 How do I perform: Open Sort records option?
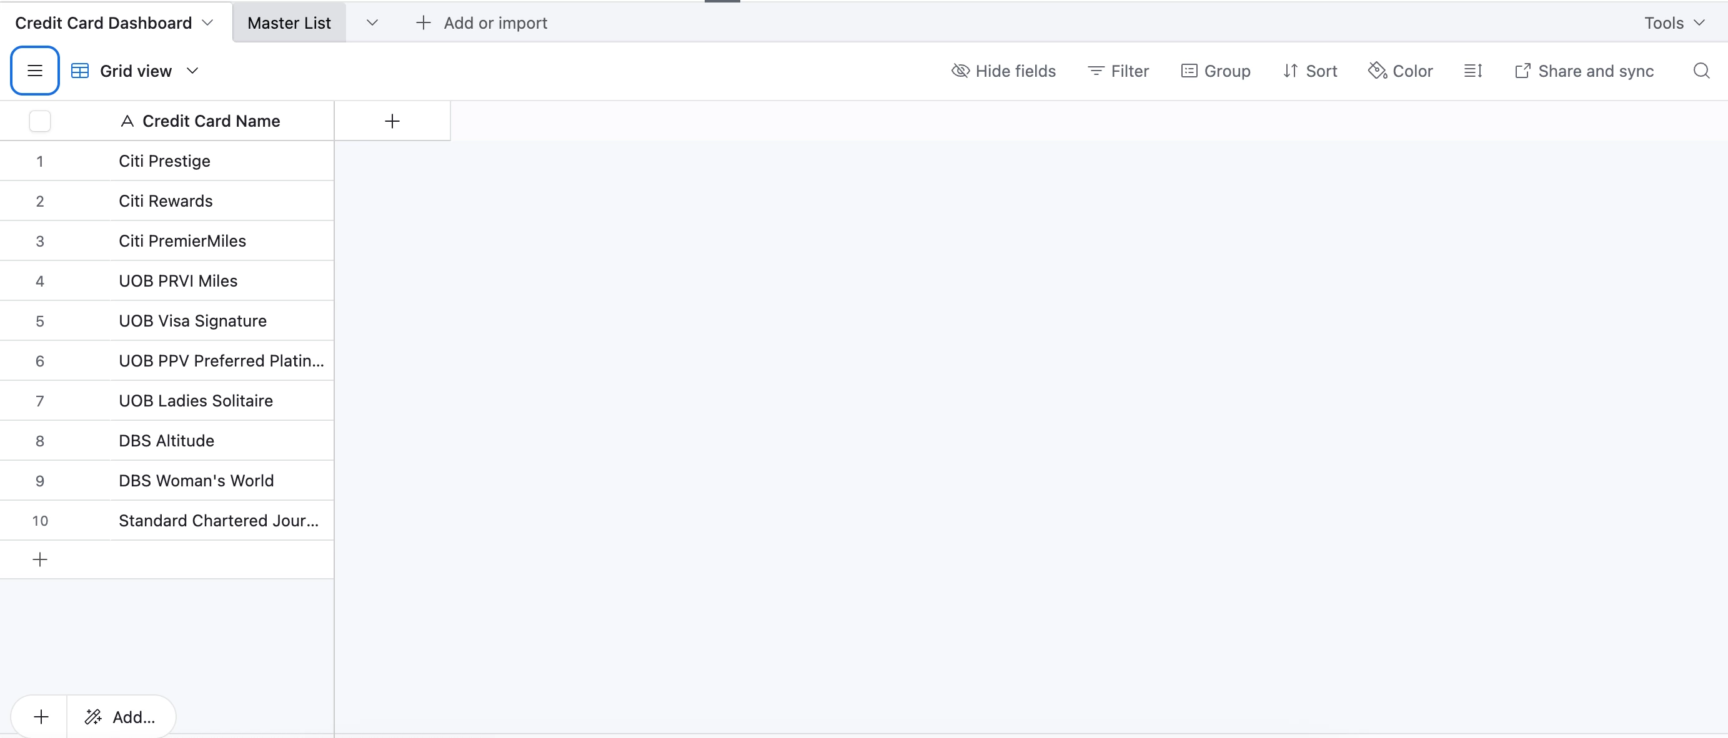[1309, 71]
